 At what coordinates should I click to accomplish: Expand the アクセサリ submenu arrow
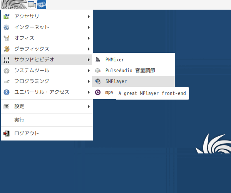pyautogui.click(x=89, y=17)
